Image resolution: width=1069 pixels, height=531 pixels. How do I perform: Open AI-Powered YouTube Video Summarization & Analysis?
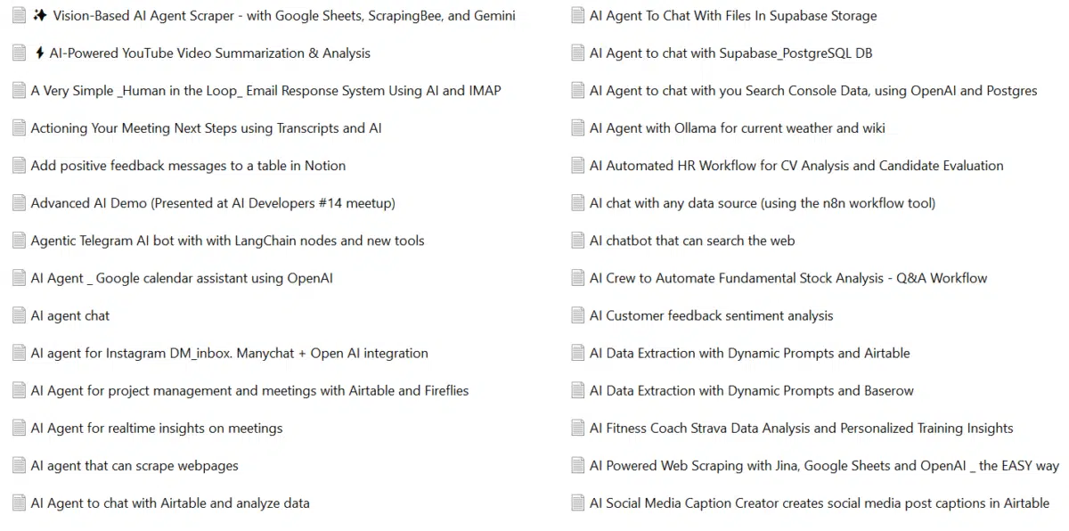click(x=209, y=53)
